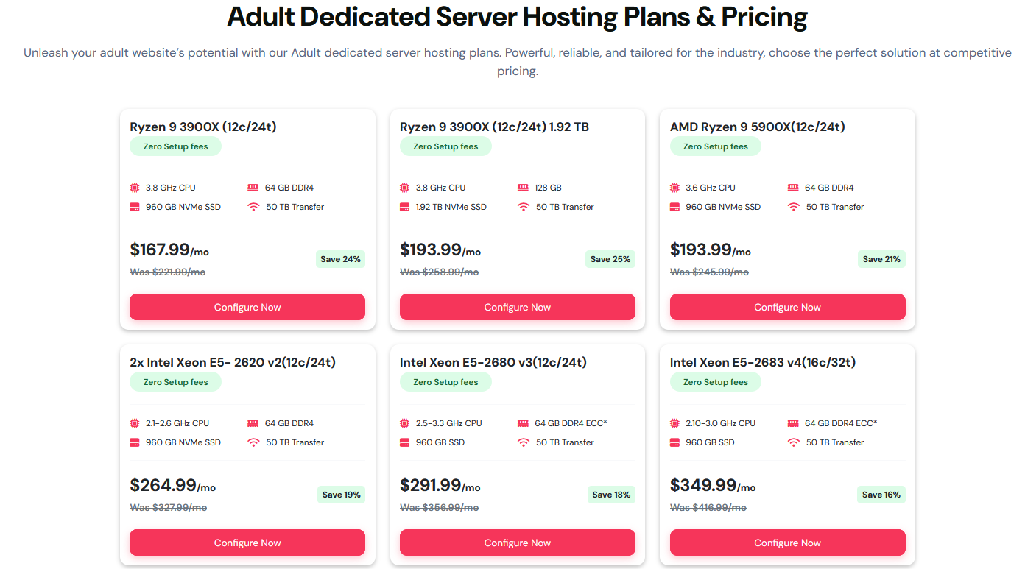Choose Configure Now for the $264.99 plan
Viewport: 1025px width, 569px height.
[247, 543]
